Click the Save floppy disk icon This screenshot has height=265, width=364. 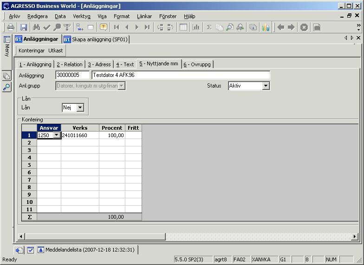[23, 27]
